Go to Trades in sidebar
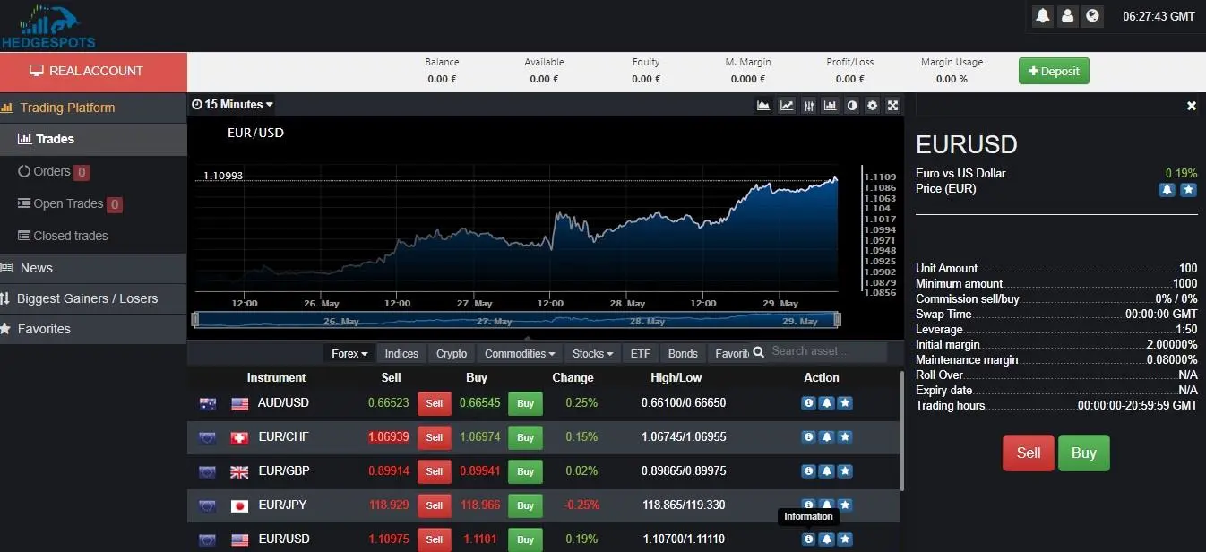The image size is (1206, 552). (x=93, y=139)
